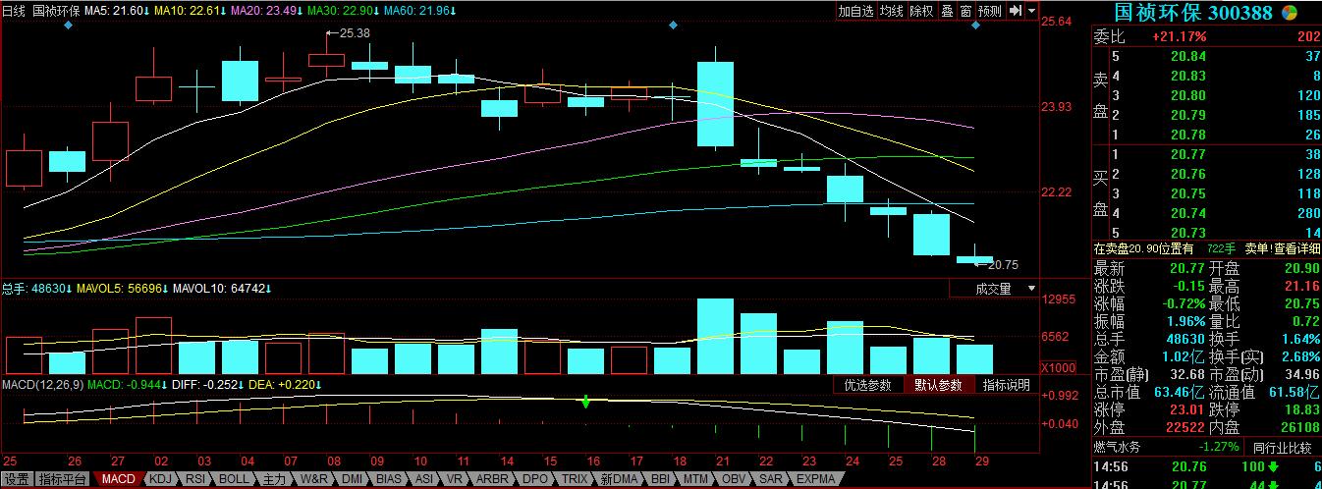Click the MA60: 21.96 label
Image resolution: width=1322 pixels, height=489 pixels.
click(x=420, y=11)
